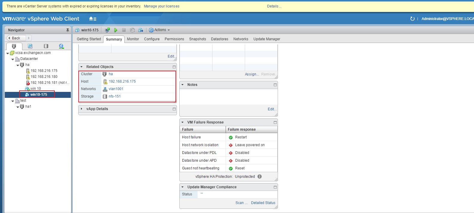Open the Hosts and Clusters inventory tab
474x213 pixels.
(14, 46)
